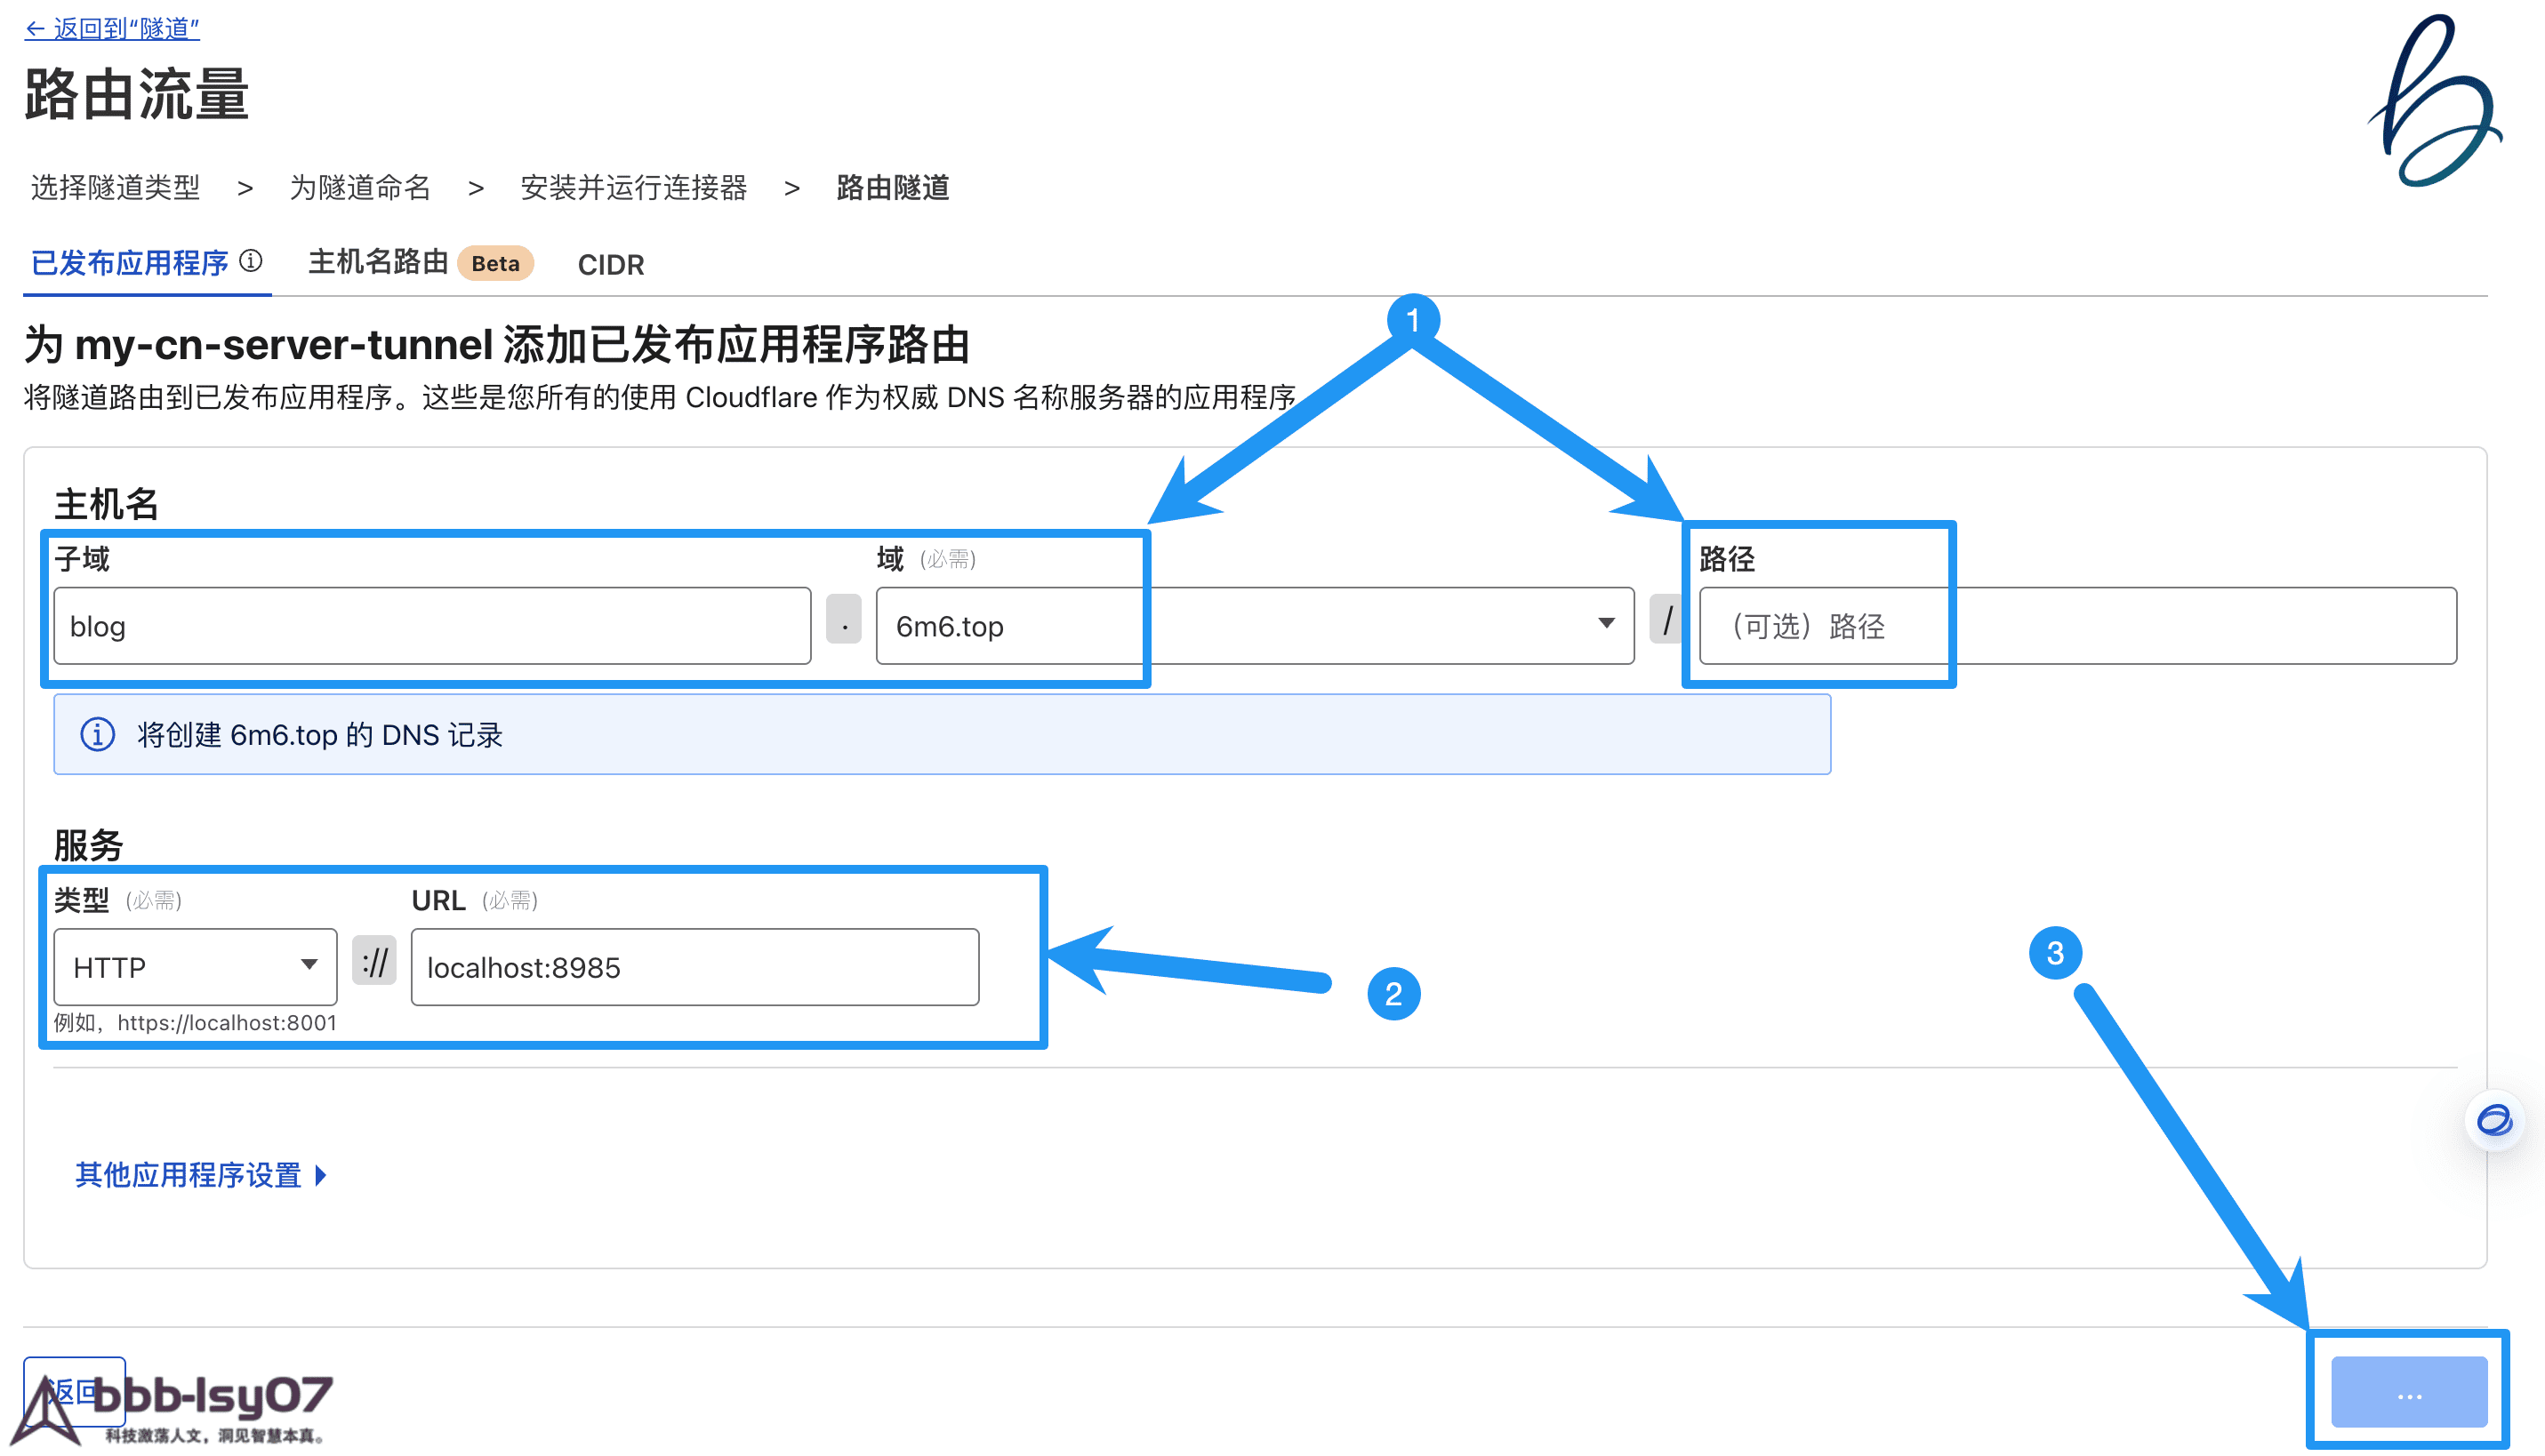The image size is (2545, 1456).
Task: Open the 类型 dropdown showing HTTP
Action: (x=195, y=967)
